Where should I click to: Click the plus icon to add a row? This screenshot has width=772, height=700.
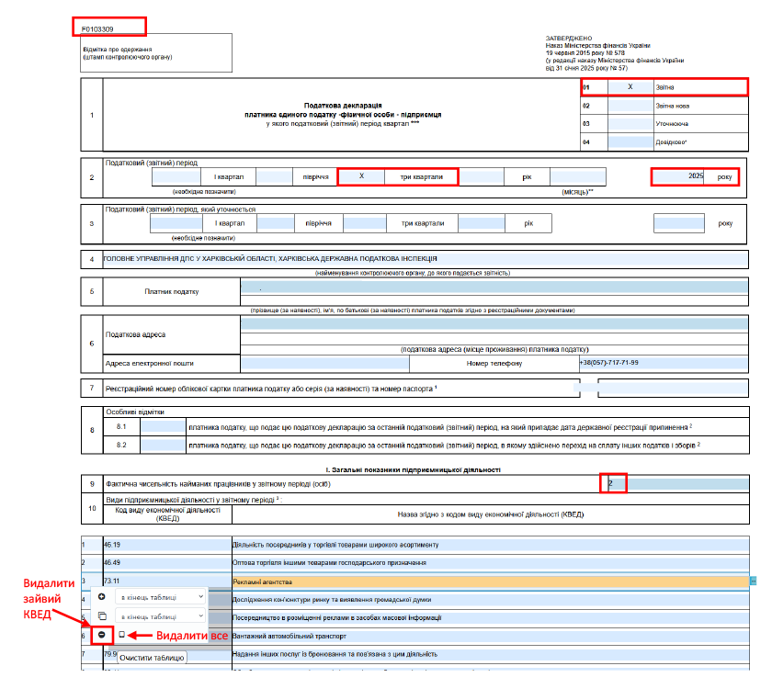(x=101, y=596)
